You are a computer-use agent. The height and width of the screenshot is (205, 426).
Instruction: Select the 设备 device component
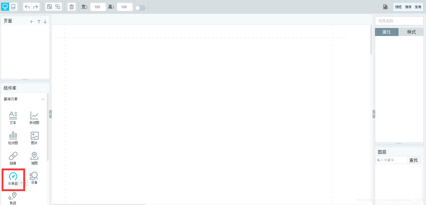point(34,178)
